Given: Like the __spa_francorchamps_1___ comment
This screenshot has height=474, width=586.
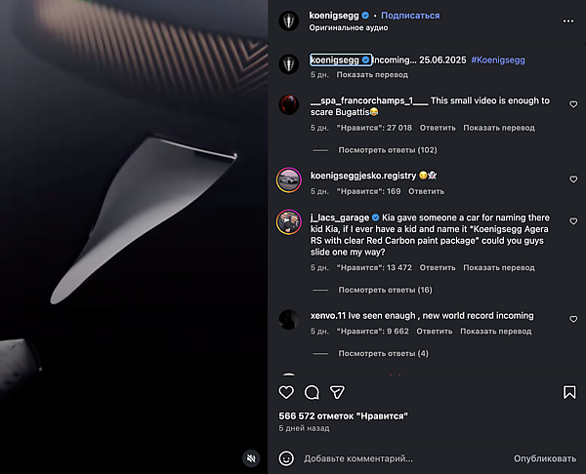Looking at the screenshot, I should (573, 104).
